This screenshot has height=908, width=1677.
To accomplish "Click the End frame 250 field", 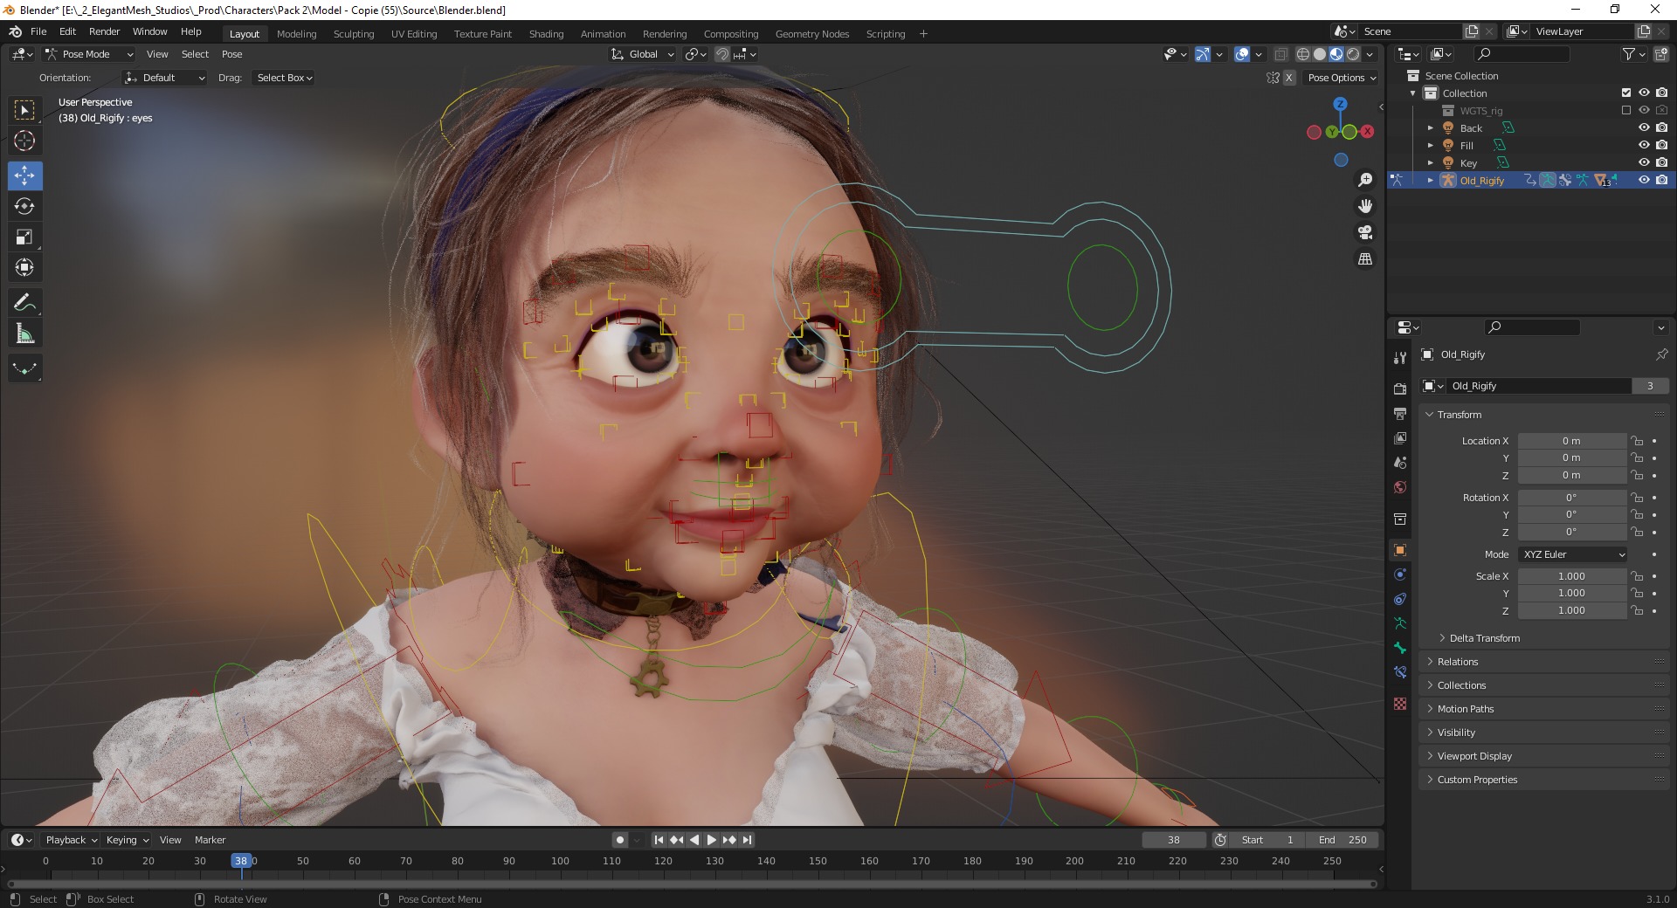I will click(x=1342, y=840).
